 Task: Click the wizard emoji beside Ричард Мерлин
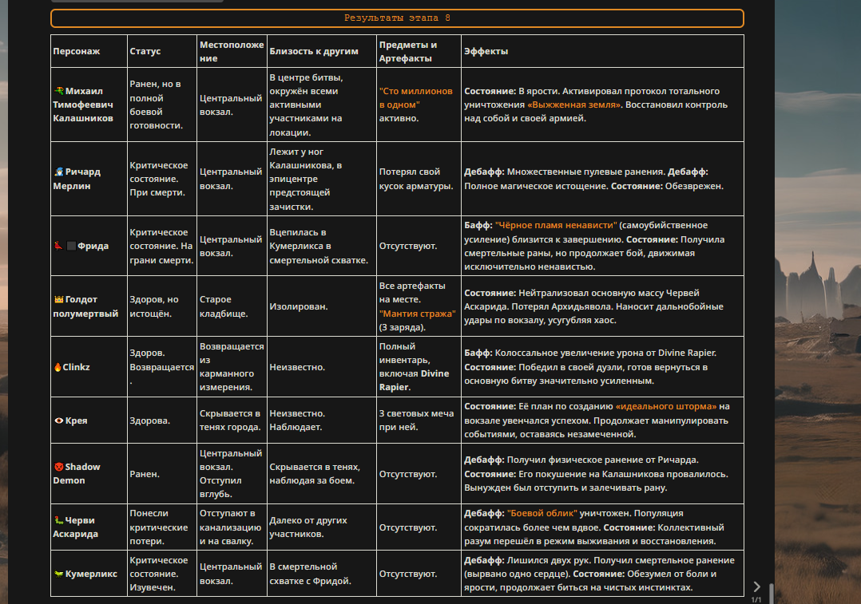click(59, 172)
